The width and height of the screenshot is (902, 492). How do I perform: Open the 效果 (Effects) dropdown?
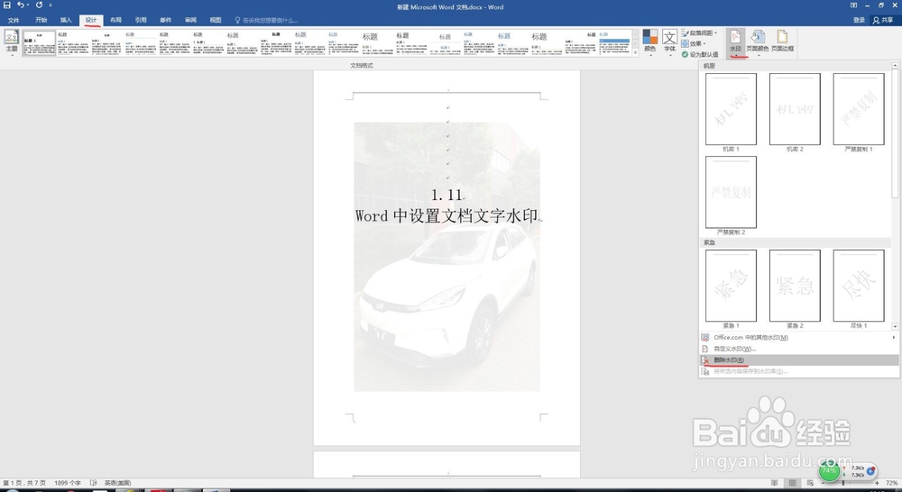click(x=694, y=43)
